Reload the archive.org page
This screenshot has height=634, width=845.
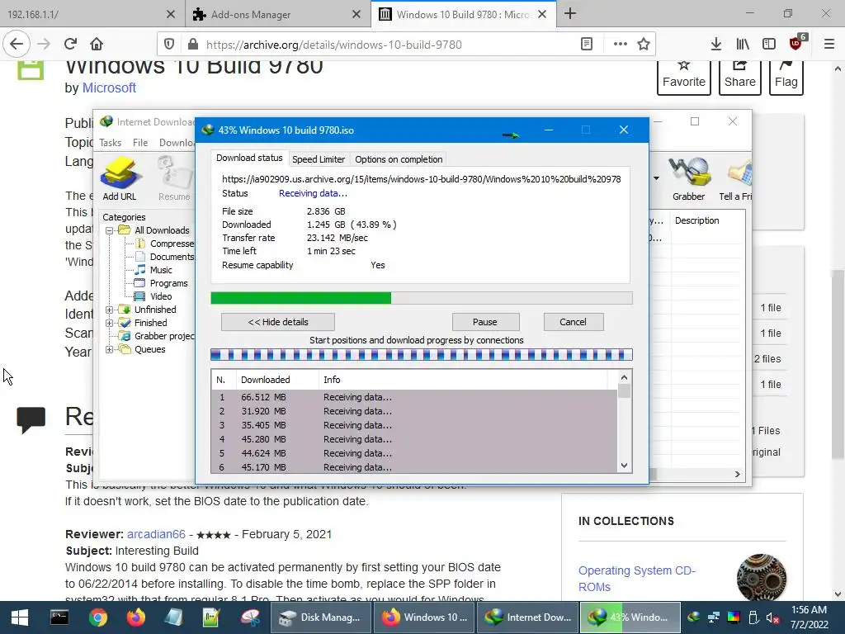pyautogui.click(x=70, y=45)
